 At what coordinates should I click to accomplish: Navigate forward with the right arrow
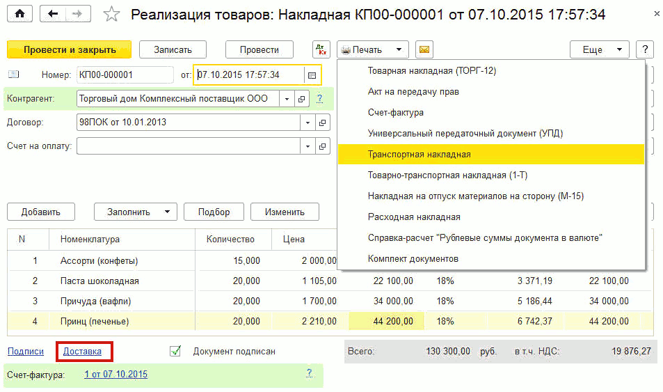pyautogui.click(x=77, y=14)
